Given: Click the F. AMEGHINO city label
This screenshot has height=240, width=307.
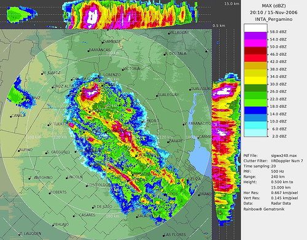Looking at the screenshot, I should [42, 178].
